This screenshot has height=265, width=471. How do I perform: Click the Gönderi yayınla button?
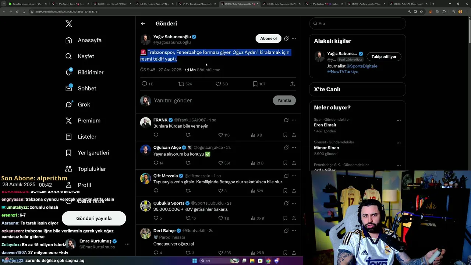pos(94,218)
